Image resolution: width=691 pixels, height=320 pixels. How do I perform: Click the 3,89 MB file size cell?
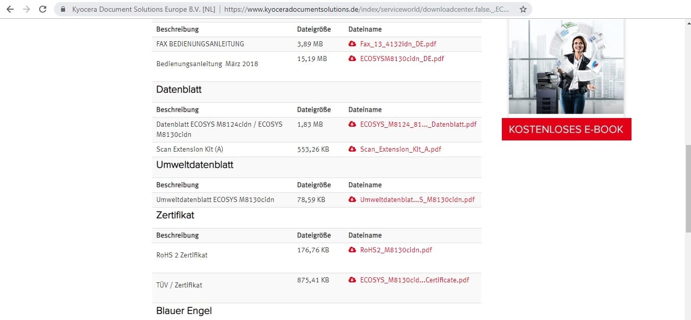coord(310,44)
